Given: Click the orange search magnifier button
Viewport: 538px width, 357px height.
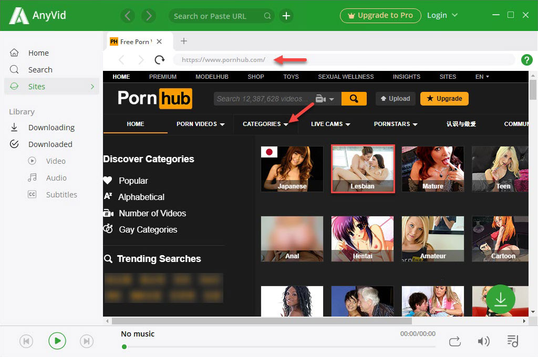Looking at the screenshot, I should pos(354,99).
